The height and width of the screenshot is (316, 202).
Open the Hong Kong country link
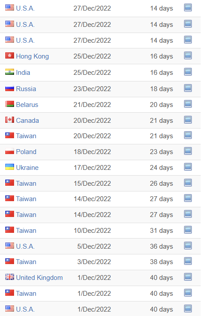(x=32, y=56)
